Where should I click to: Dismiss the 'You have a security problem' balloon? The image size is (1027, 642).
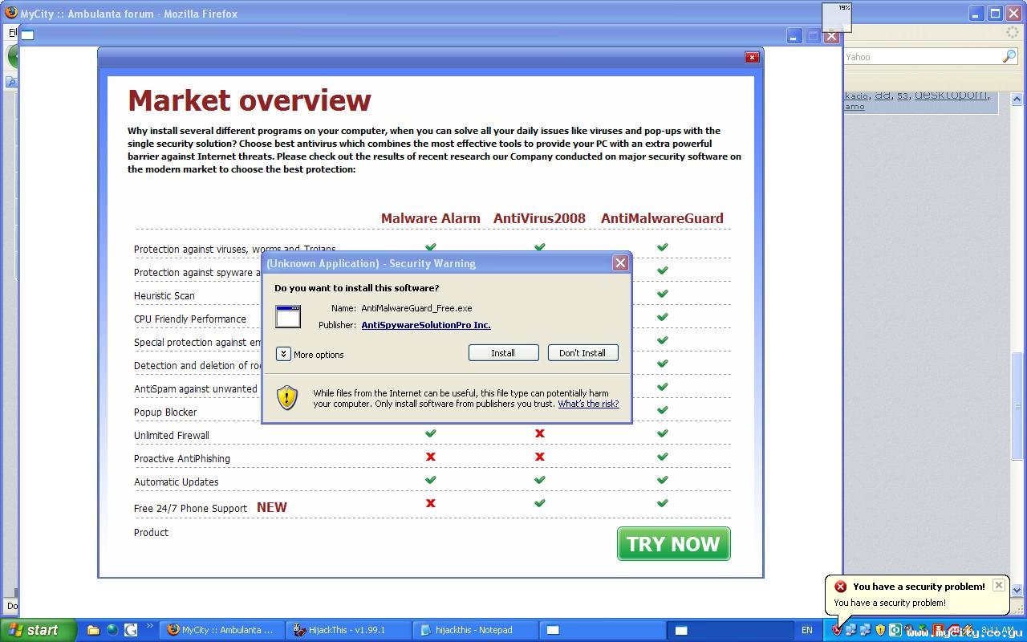[998, 585]
